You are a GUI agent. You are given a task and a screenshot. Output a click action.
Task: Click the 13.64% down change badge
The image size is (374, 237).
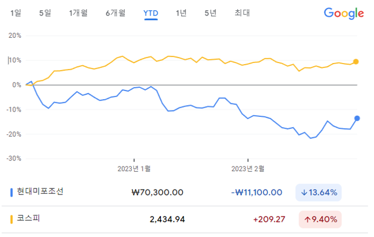[x=319, y=192]
